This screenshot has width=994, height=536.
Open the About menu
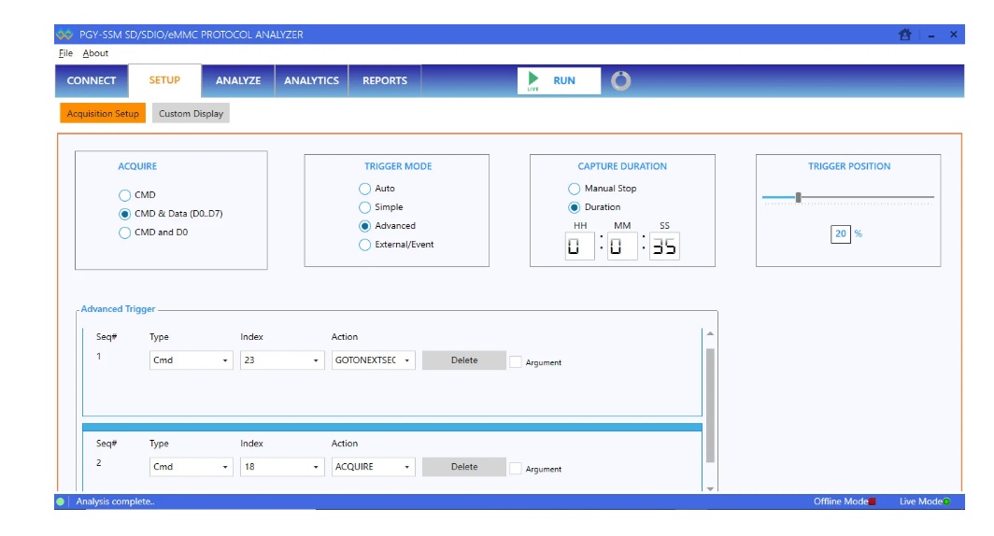[x=95, y=53]
